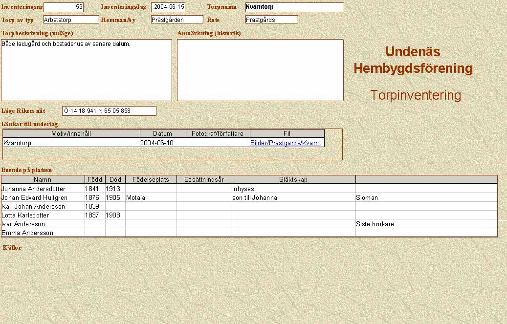
Task: Click the Rote field Prästgårds
Action: pos(271,20)
